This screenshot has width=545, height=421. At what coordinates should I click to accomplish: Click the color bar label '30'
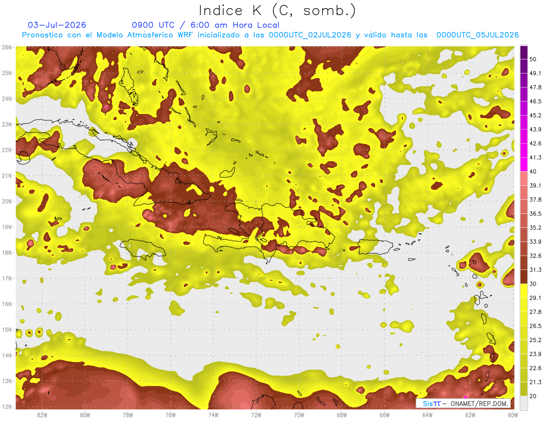pos(534,284)
